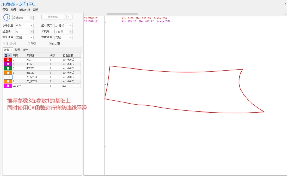Switch to the 游标 tab
Image resolution: width=287 pixels, height=176 pixels.
(x=17, y=50)
